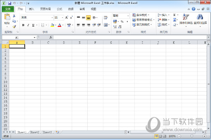Toggle align text right

(88, 25)
